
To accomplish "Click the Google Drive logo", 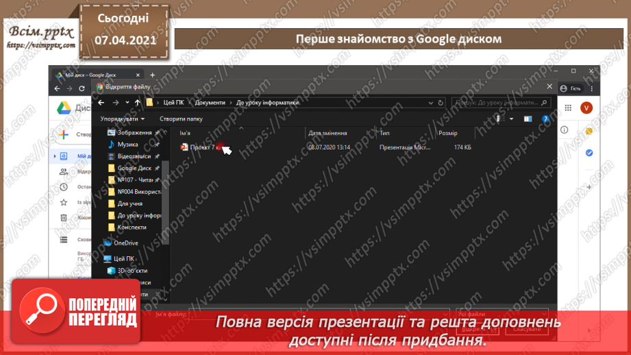I will click(x=64, y=108).
